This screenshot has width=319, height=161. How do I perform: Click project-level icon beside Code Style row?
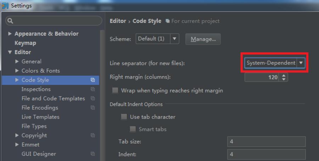tap(93, 80)
